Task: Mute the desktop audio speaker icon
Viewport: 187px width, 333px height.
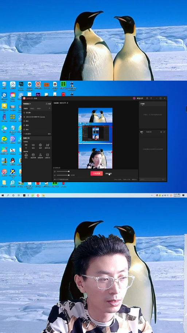Action: pyautogui.click(x=55, y=175)
